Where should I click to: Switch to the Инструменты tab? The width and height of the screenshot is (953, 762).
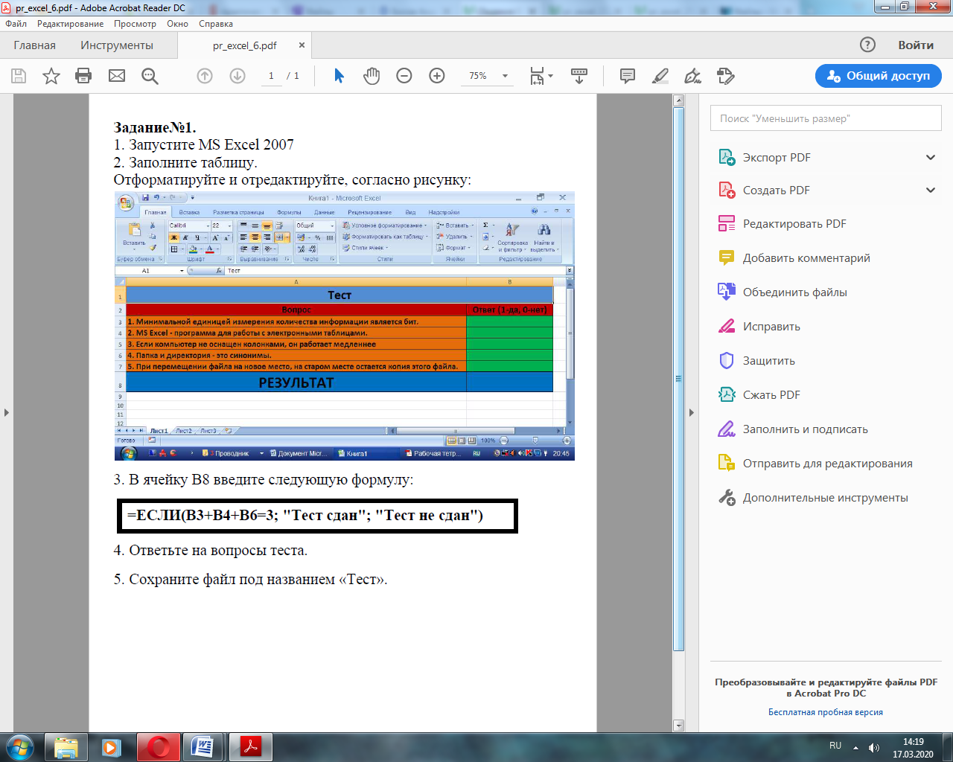[117, 45]
